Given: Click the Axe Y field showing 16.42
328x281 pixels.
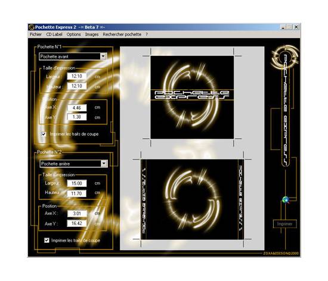Looking at the screenshot, I should coord(77,223).
